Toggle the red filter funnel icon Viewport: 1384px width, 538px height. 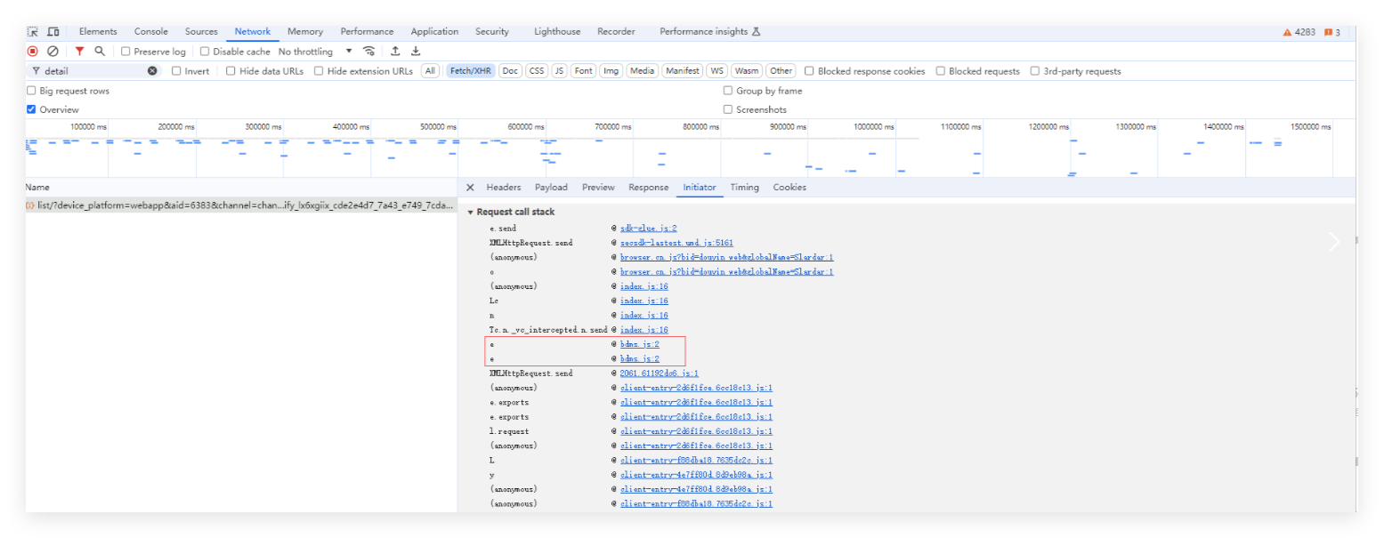(x=79, y=52)
